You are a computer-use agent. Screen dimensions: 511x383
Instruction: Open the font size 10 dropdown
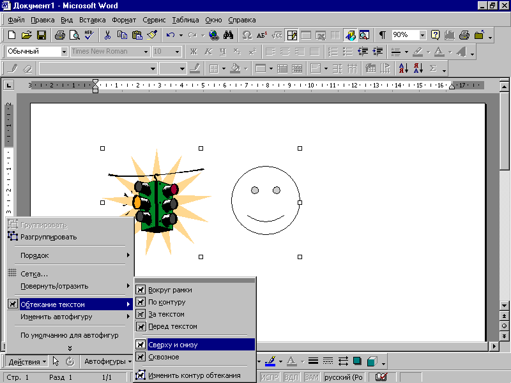[178, 52]
